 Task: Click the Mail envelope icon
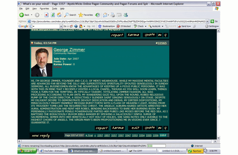pyautogui.click(x=105, y=15)
